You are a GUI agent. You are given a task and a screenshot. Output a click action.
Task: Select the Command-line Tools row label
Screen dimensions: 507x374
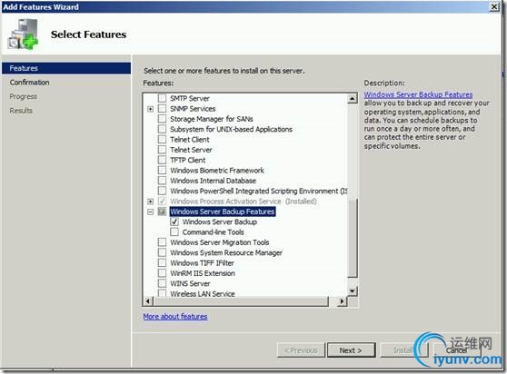tap(214, 231)
